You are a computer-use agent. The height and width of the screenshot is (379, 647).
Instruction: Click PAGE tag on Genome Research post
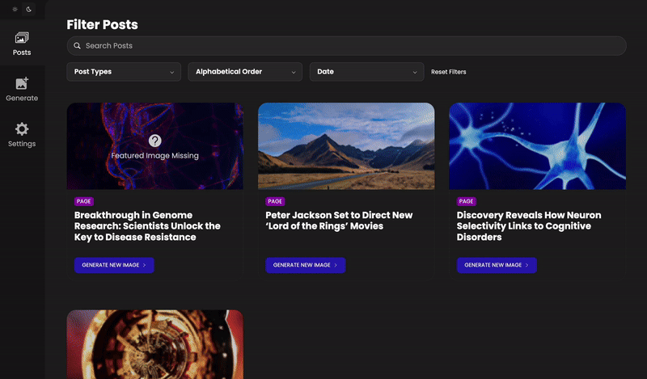click(84, 201)
